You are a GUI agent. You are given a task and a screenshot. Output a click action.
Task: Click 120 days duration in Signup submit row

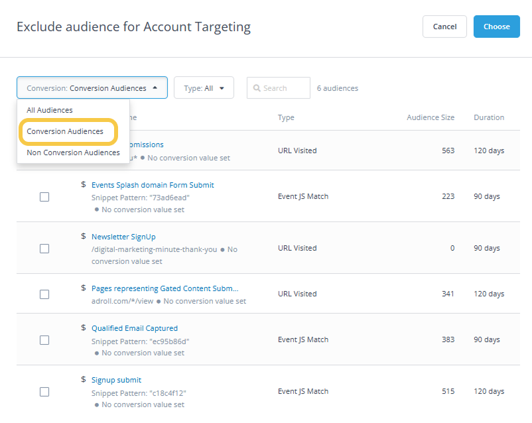(x=489, y=391)
